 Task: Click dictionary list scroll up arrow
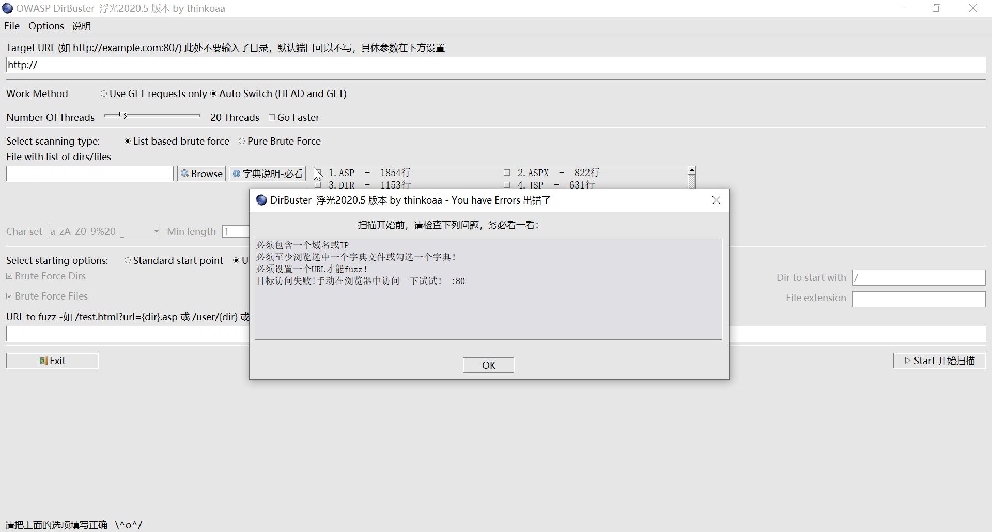pos(692,170)
